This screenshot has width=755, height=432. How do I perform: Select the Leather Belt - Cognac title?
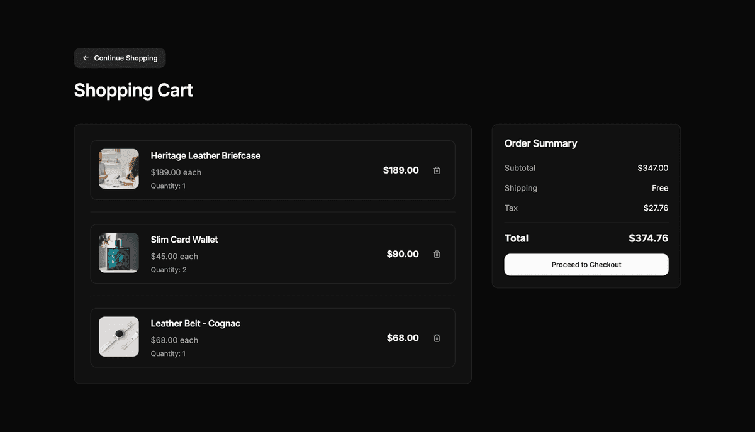[195, 323]
